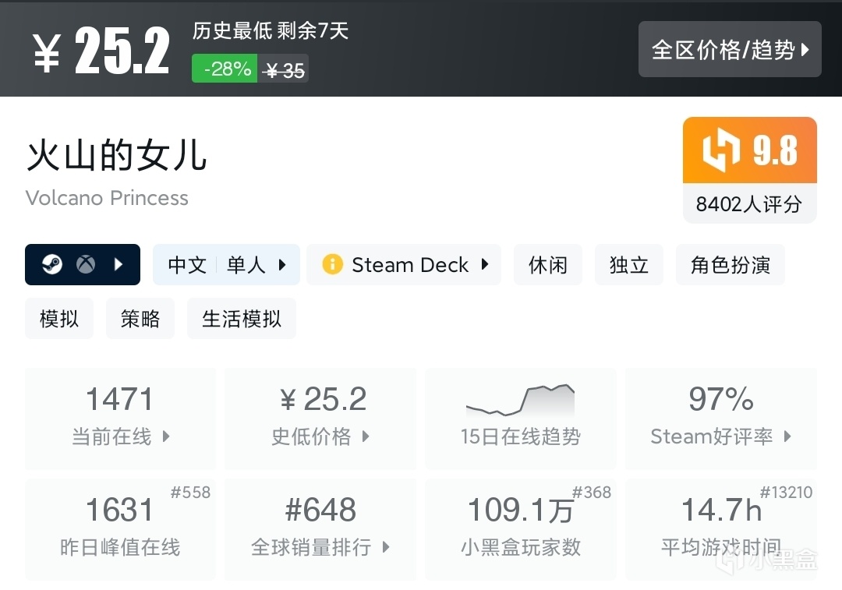
Task: Open 全区价格/趋势 regional price view
Action: tap(730, 49)
